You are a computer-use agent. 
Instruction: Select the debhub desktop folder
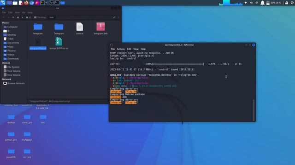click(x=11, y=119)
